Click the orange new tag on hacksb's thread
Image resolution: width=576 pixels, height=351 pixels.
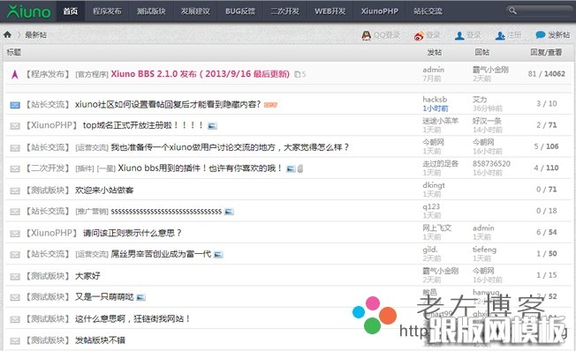click(270, 105)
